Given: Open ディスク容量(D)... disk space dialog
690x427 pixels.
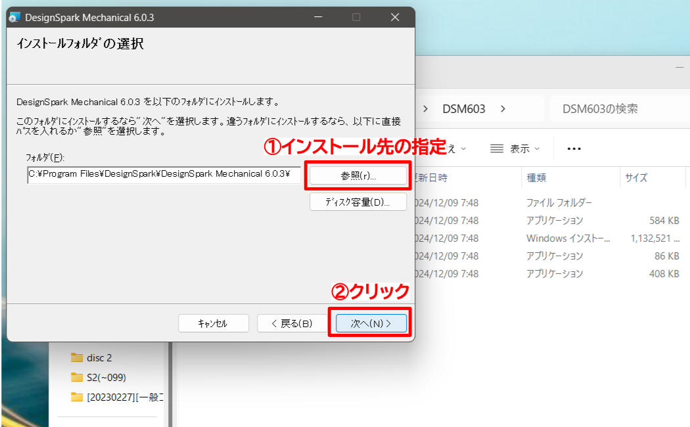Looking at the screenshot, I should pos(357,202).
